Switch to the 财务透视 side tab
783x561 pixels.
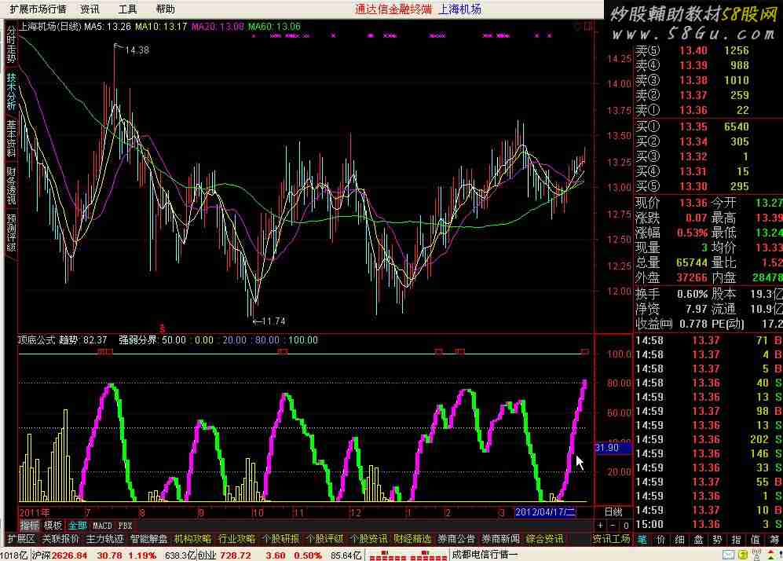[11, 185]
